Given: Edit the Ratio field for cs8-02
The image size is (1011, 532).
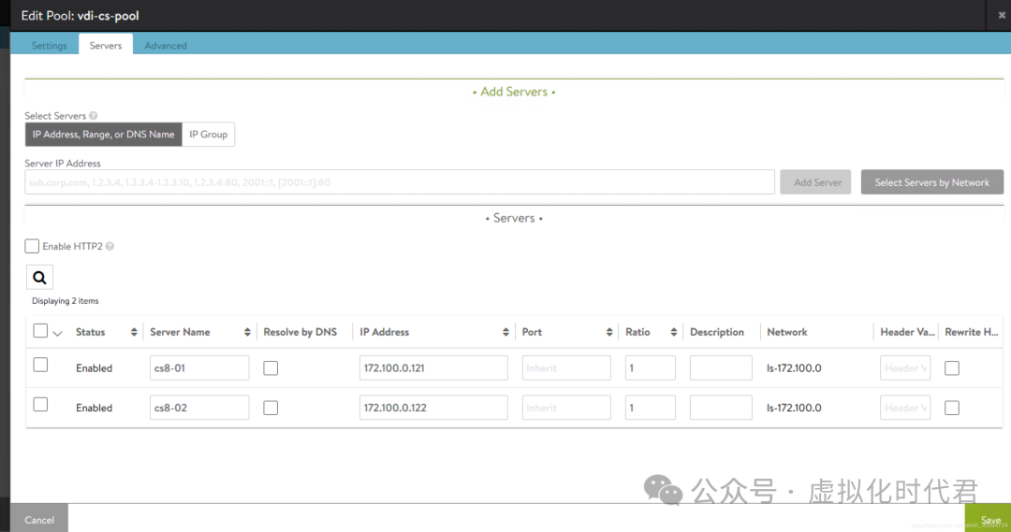Looking at the screenshot, I should (650, 408).
